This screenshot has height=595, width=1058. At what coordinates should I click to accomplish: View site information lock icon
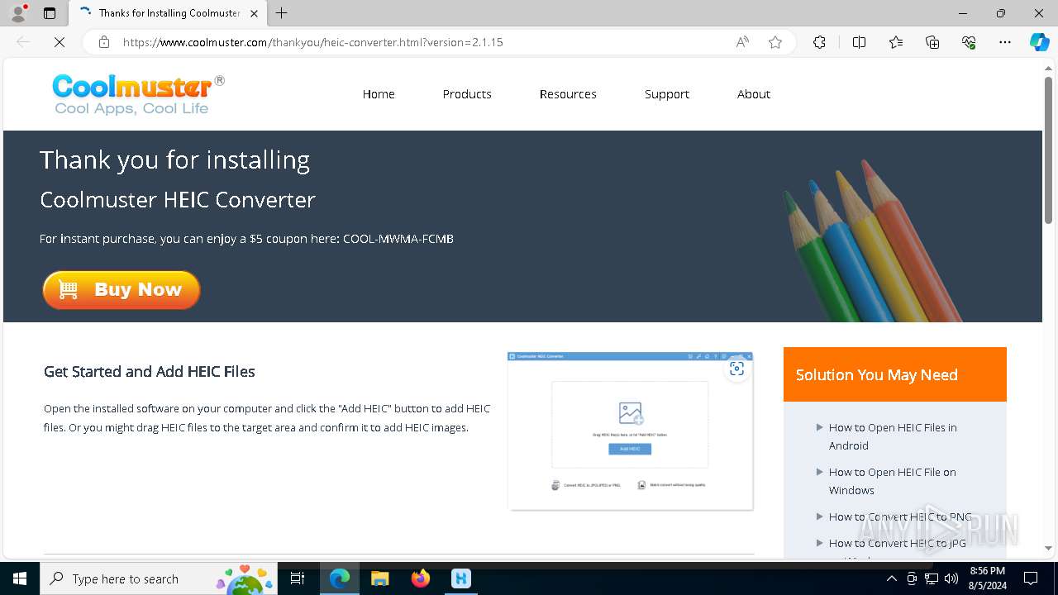click(x=103, y=42)
